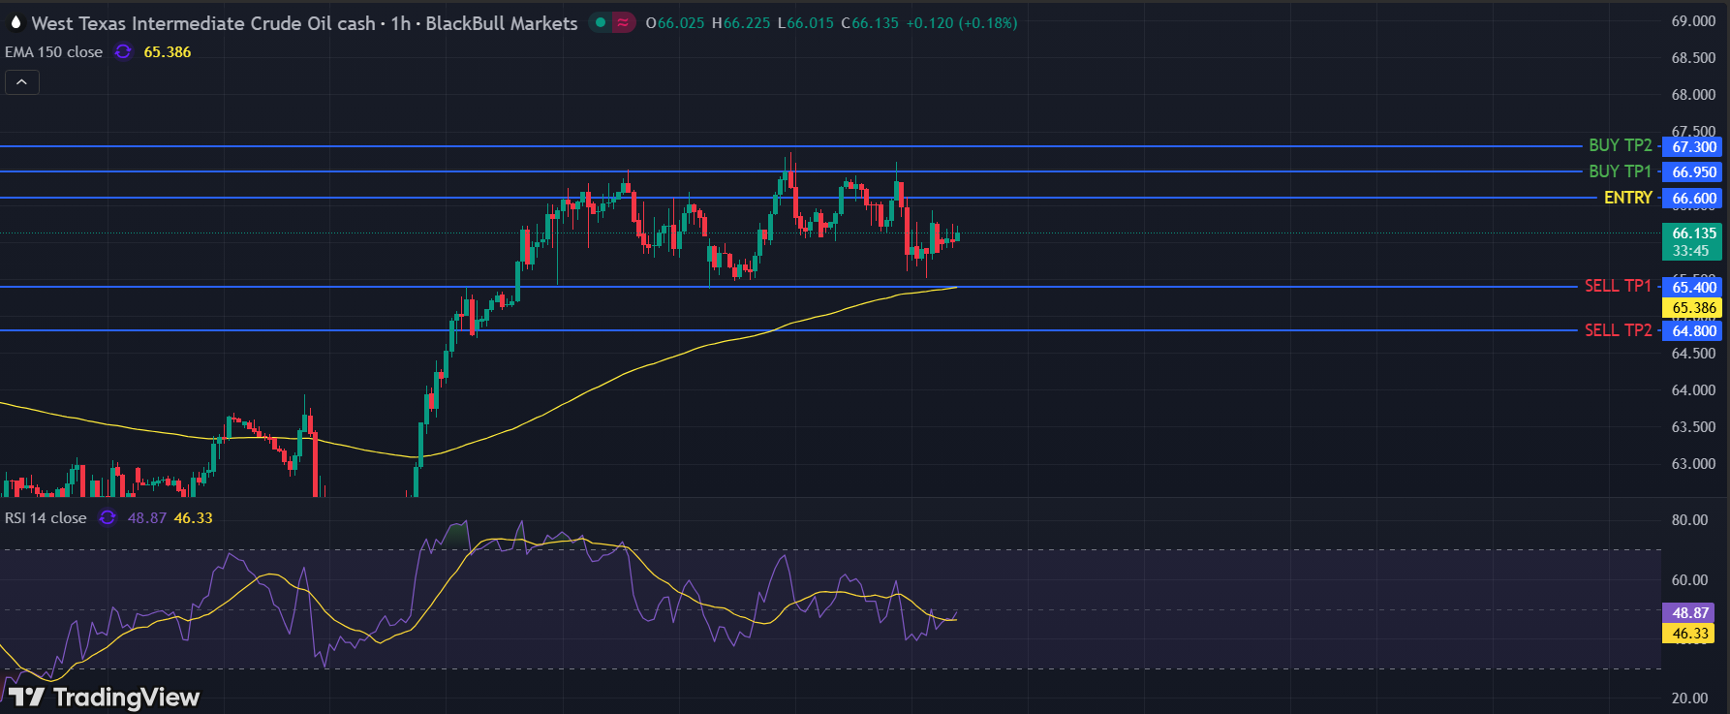Select the RSI 14 close indicator label
This screenshot has width=1730, height=714.
(46, 518)
